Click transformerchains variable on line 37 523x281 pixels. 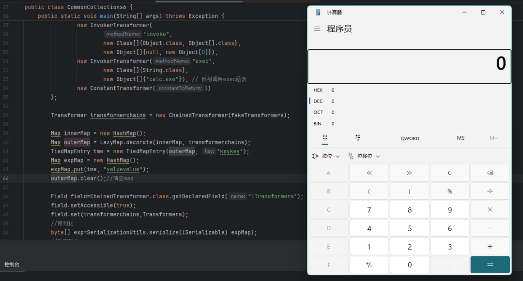coord(118,115)
